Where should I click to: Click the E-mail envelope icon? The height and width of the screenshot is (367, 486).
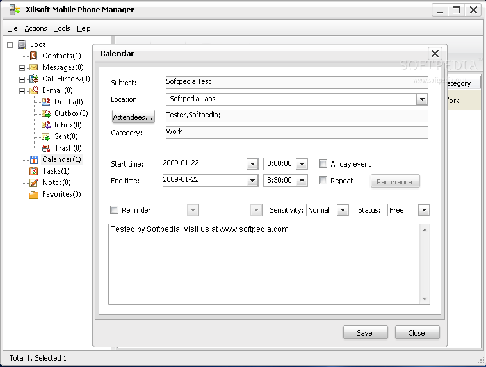tap(34, 90)
